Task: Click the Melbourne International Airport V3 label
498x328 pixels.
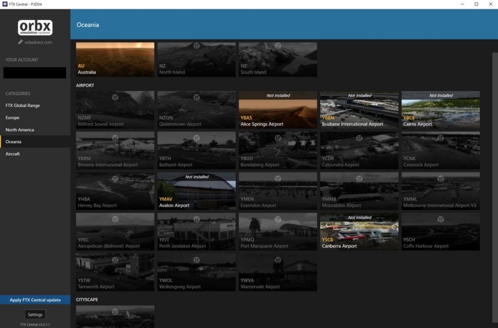Action: coord(439,205)
